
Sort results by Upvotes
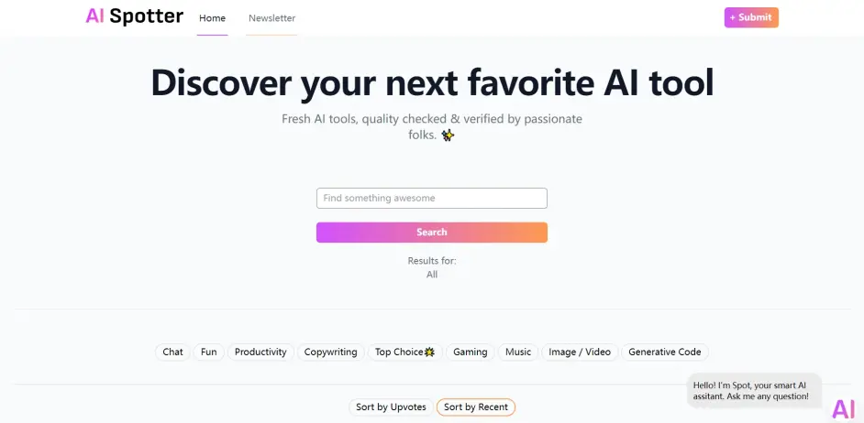pyautogui.click(x=391, y=407)
